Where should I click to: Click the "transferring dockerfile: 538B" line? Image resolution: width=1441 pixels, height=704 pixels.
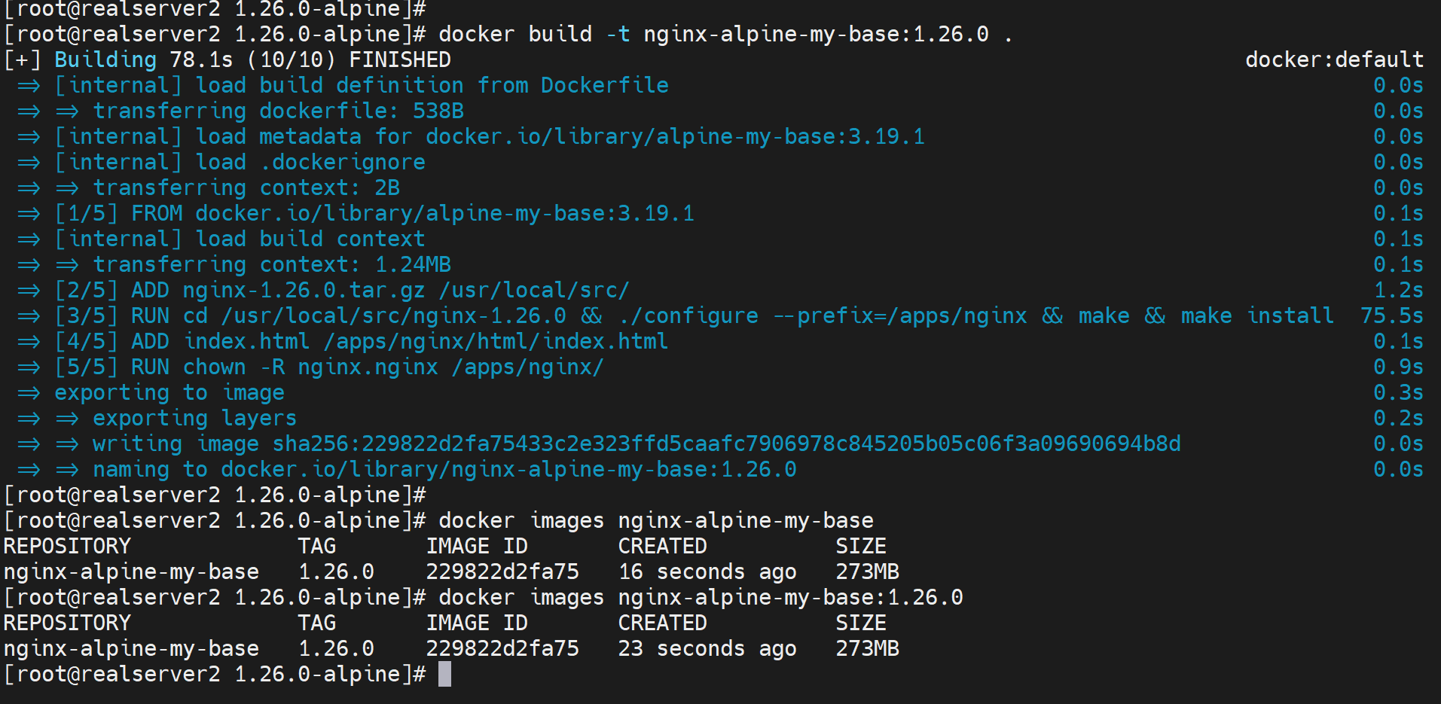[x=278, y=111]
